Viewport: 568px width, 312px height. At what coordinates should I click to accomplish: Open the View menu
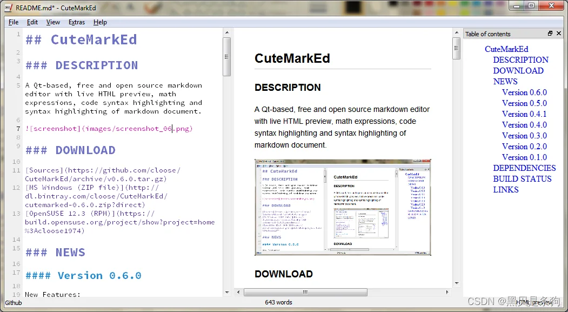click(53, 22)
